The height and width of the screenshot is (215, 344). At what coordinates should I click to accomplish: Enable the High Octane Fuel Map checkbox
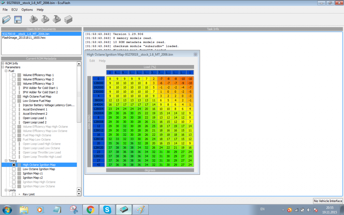point(14,97)
